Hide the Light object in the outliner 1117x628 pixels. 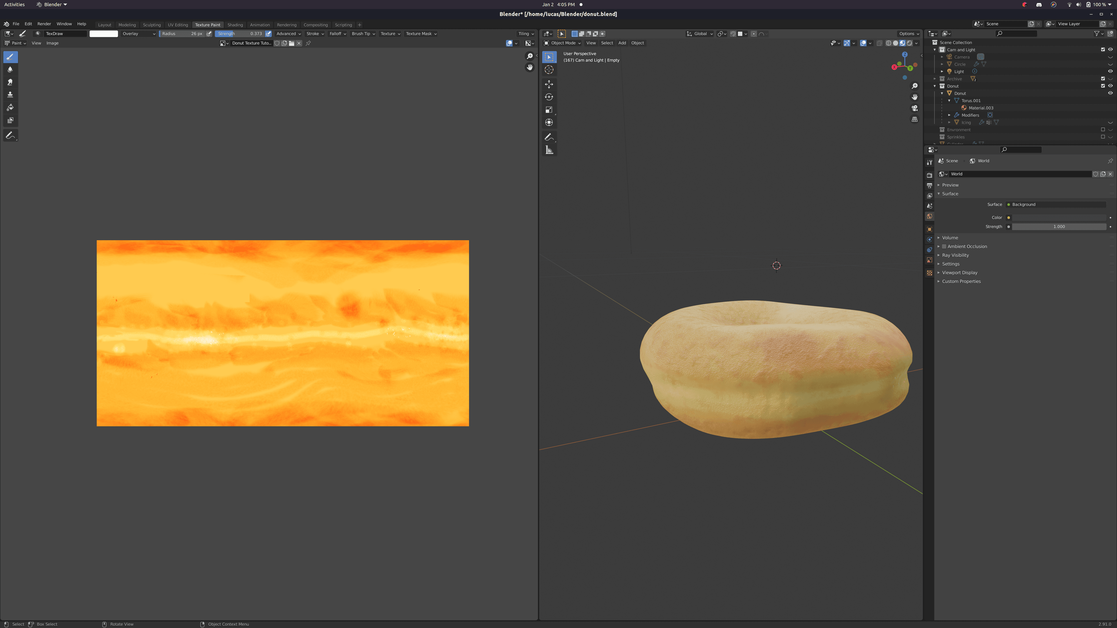pos(1111,72)
